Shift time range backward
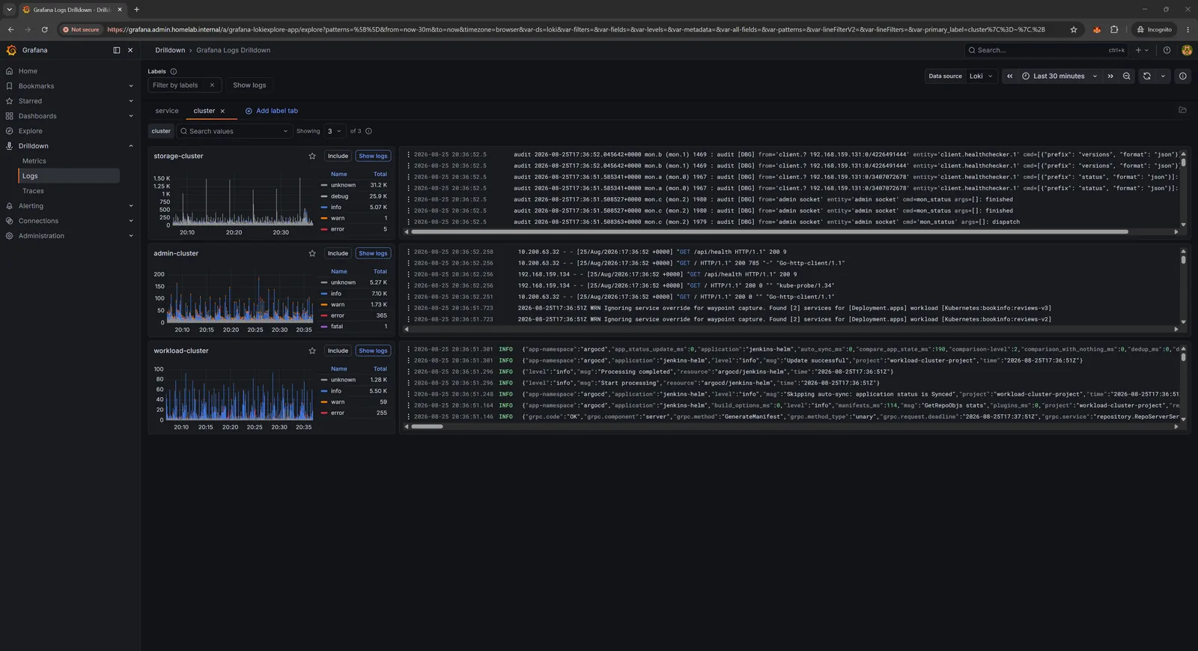 click(1009, 76)
